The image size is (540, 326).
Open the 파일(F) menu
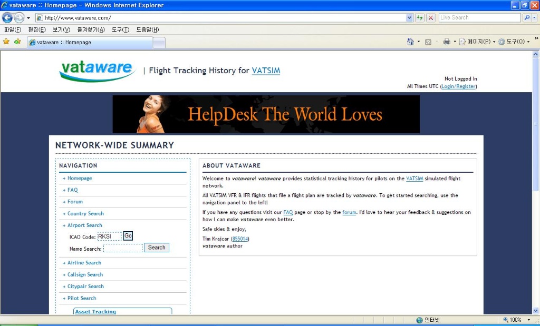click(13, 29)
